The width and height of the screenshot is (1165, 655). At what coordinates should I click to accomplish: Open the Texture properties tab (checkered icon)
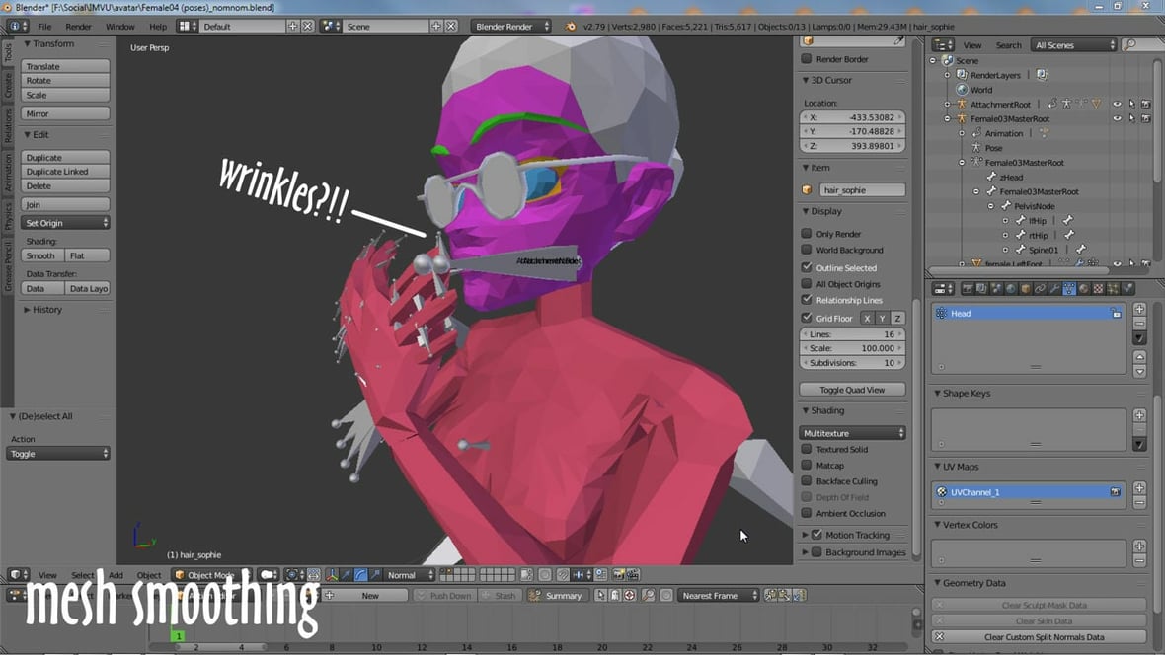click(x=1098, y=287)
